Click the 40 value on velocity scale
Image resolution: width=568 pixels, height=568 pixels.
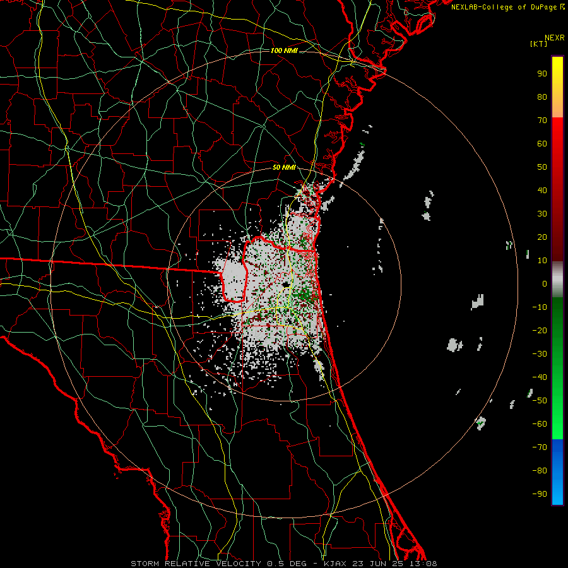click(x=542, y=191)
